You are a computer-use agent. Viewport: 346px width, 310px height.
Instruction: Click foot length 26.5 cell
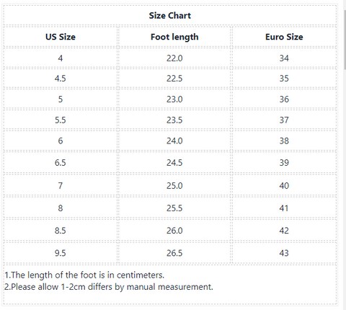tap(174, 253)
